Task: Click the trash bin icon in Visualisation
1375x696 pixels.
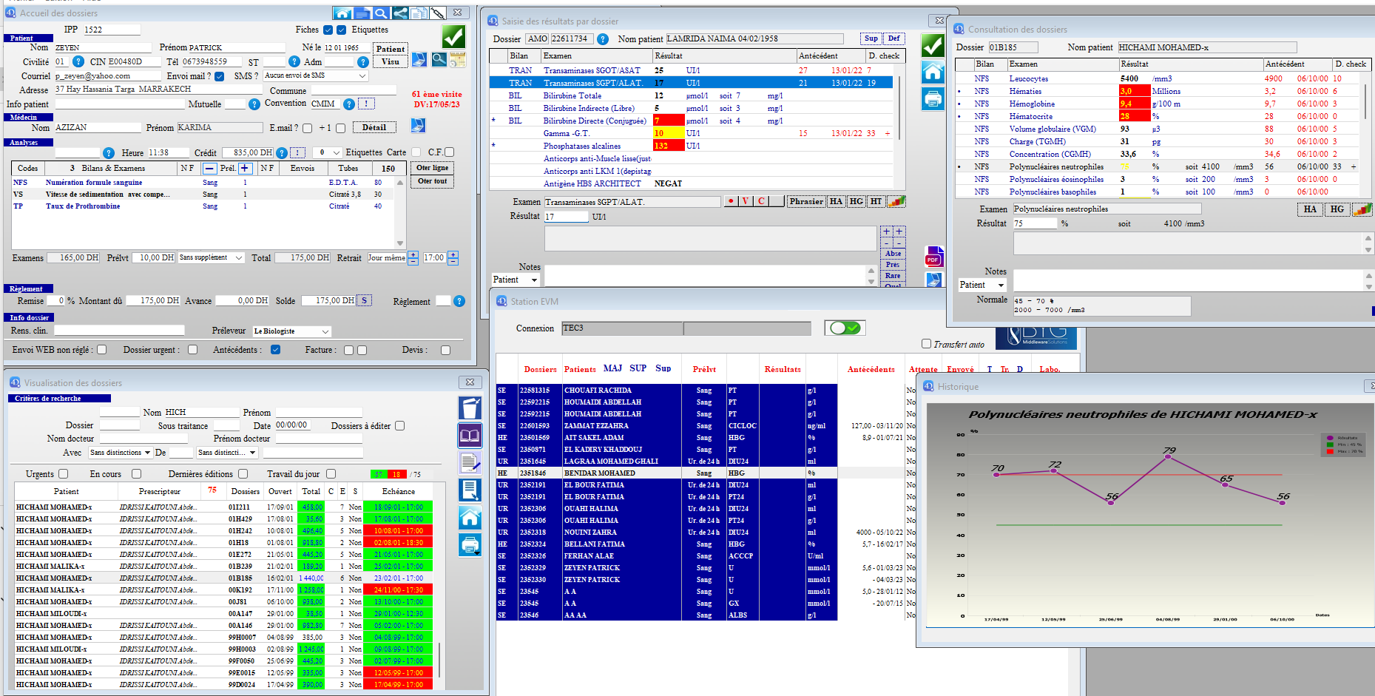Action: [x=470, y=408]
